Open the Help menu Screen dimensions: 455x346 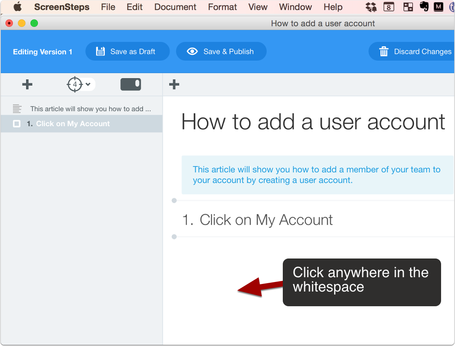333,7
